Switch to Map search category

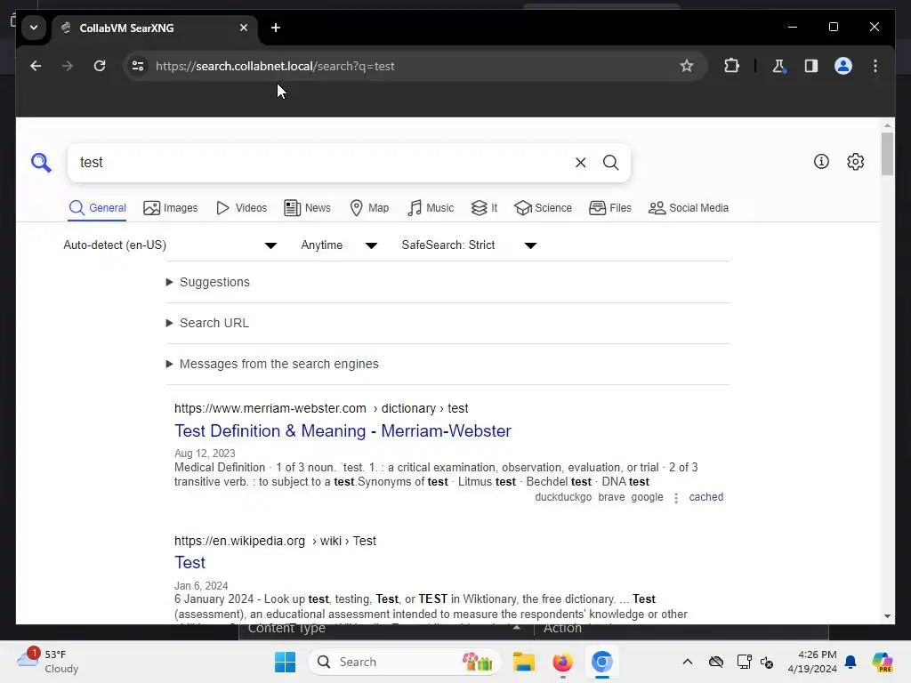click(369, 208)
